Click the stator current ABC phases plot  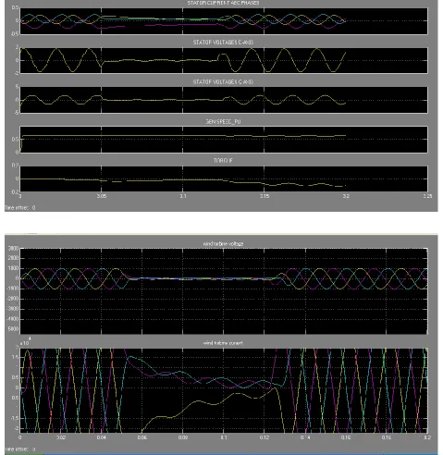pos(224,21)
